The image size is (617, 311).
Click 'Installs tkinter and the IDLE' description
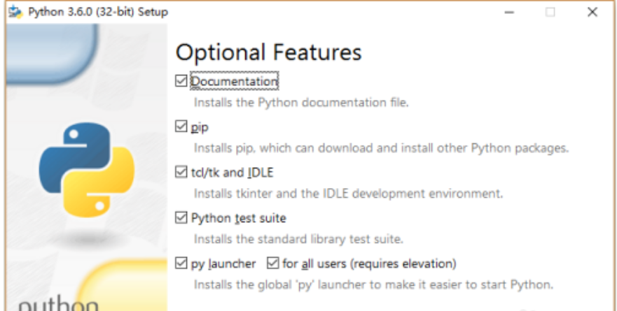coord(348,194)
